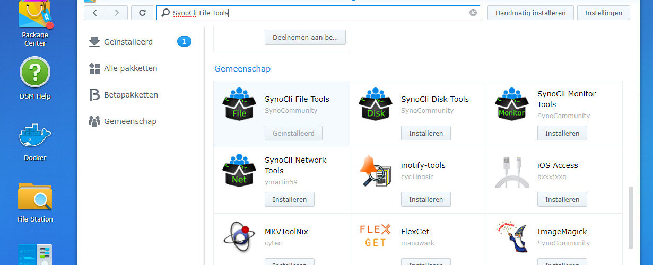Focus the SynoCli File Tools search box

pos(318,13)
